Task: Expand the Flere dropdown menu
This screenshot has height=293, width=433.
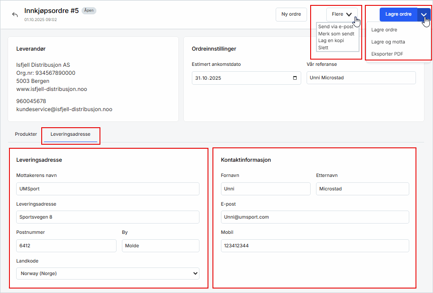Action: tap(342, 14)
